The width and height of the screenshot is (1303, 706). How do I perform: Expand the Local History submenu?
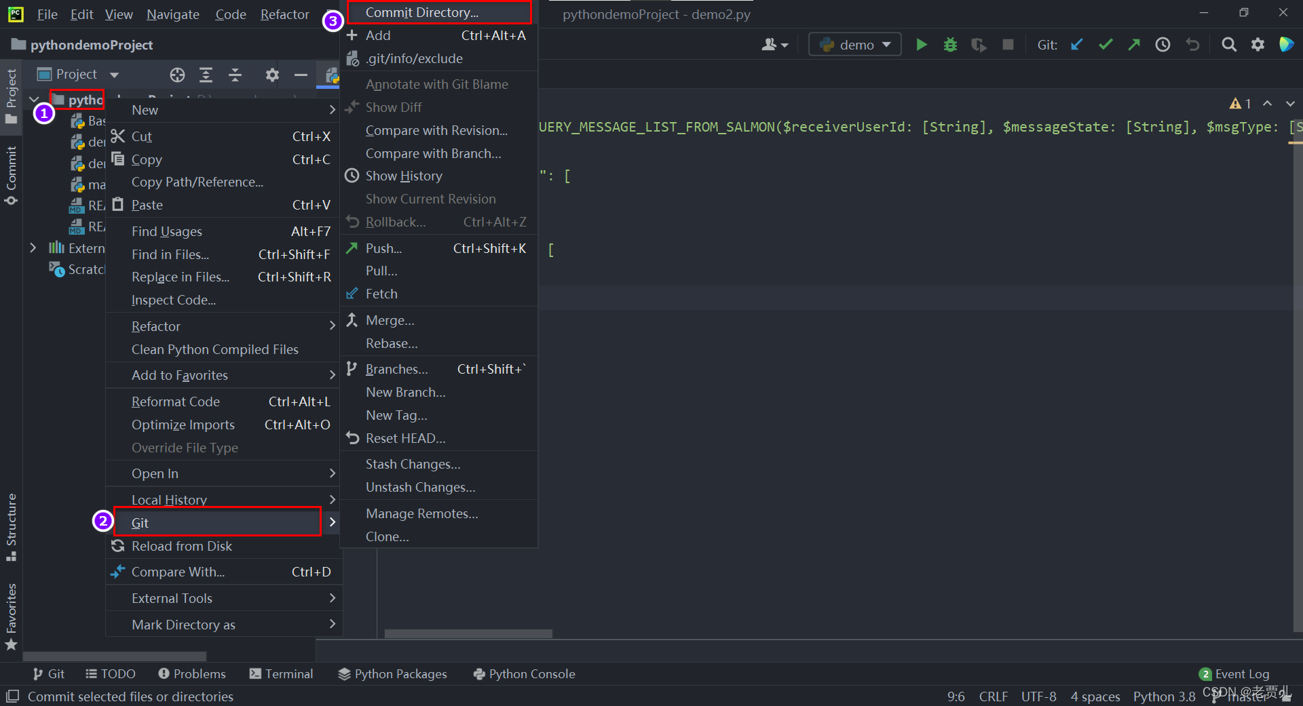coord(224,500)
